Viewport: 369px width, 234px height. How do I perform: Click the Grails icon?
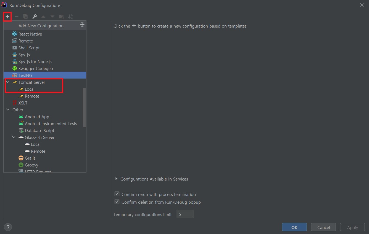pos(21,158)
